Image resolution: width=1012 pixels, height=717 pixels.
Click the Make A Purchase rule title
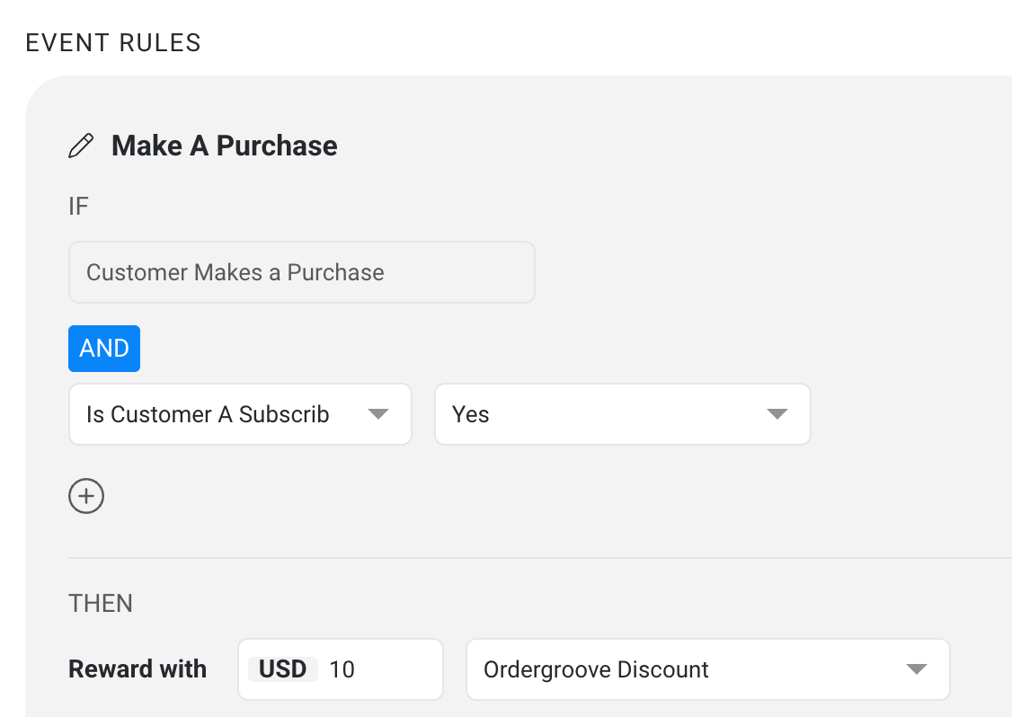click(224, 146)
